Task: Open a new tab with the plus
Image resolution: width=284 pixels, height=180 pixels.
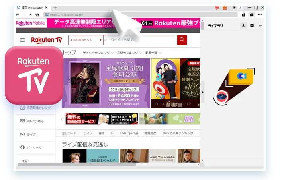Action: (x=55, y=8)
